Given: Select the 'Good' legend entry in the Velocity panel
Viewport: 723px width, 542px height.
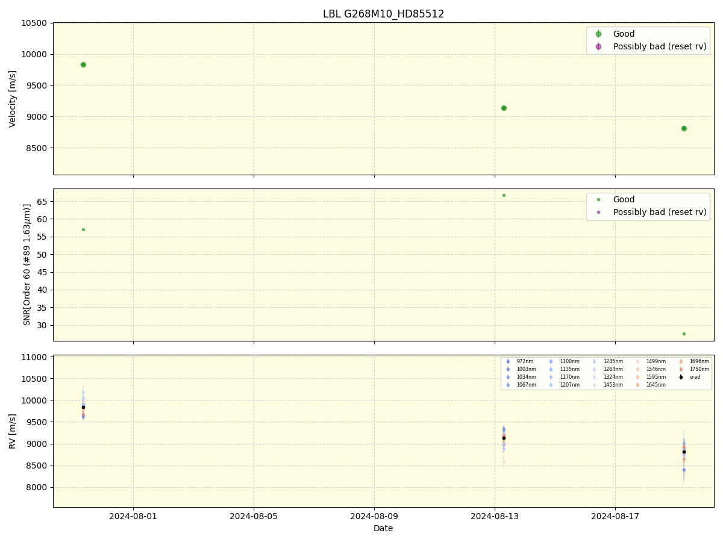Looking at the screenshot, I should (624, 34).
